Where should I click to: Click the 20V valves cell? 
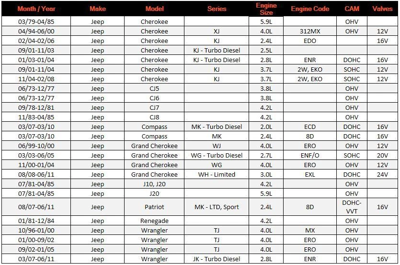pos(382,155)
